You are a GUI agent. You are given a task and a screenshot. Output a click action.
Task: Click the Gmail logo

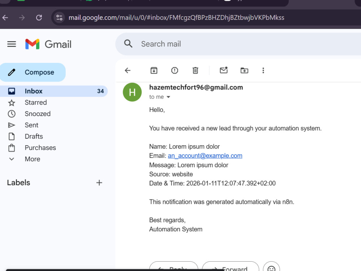point(48,44)
